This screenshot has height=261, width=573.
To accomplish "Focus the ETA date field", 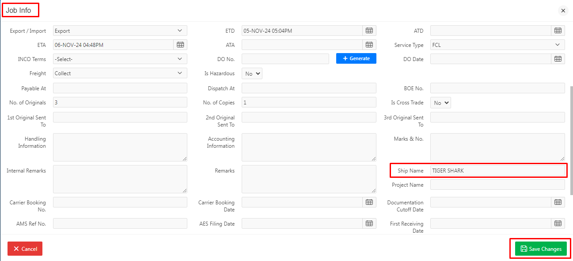I will tap(113, 45).
